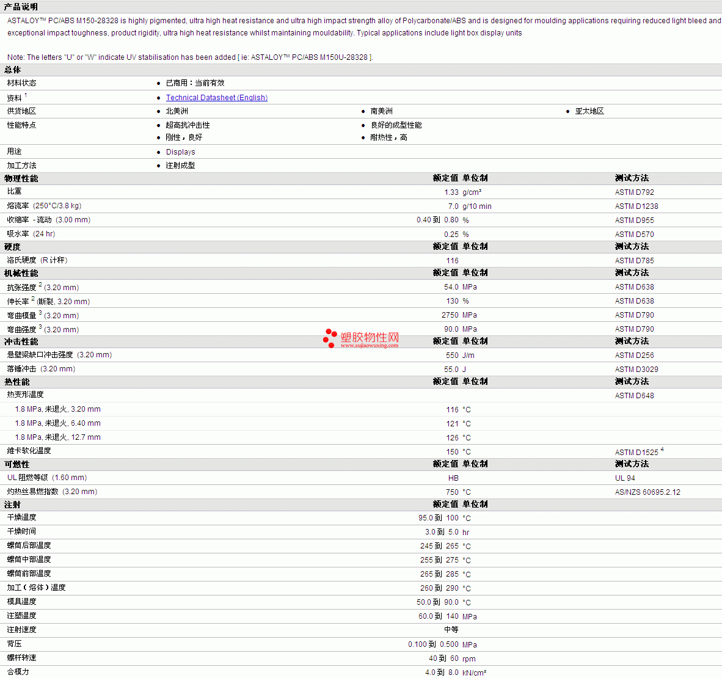This screenshot has height=678, width=722.
Task: Click the 'AS/NZS 60695.2.12' test method cell
Action: point(647,492)
